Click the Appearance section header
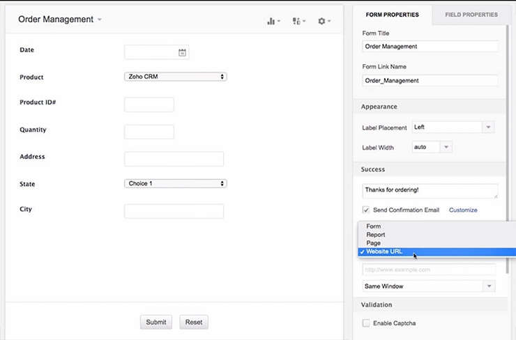The height and width of the screenshot is (340, 516). pos(430,107)
